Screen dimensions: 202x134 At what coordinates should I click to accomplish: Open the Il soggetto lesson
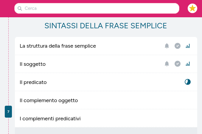pos(106,64)
